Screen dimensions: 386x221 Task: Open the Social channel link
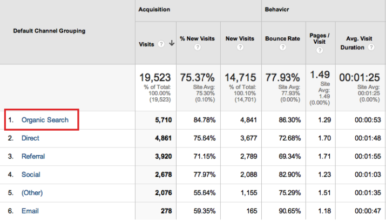point(31,175)
